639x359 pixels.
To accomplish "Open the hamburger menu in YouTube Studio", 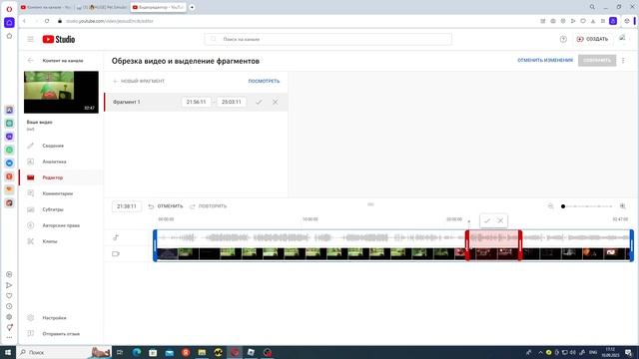I will click(31, 40).
